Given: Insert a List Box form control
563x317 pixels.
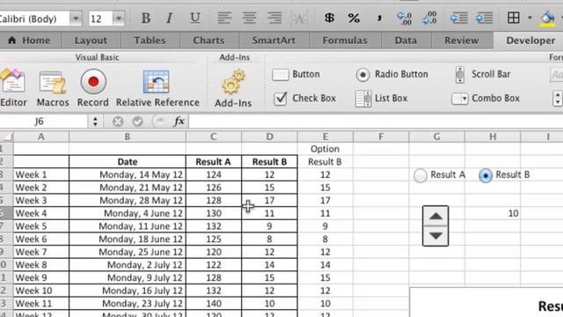Looking at the screenshot, I should pos(381,99).
